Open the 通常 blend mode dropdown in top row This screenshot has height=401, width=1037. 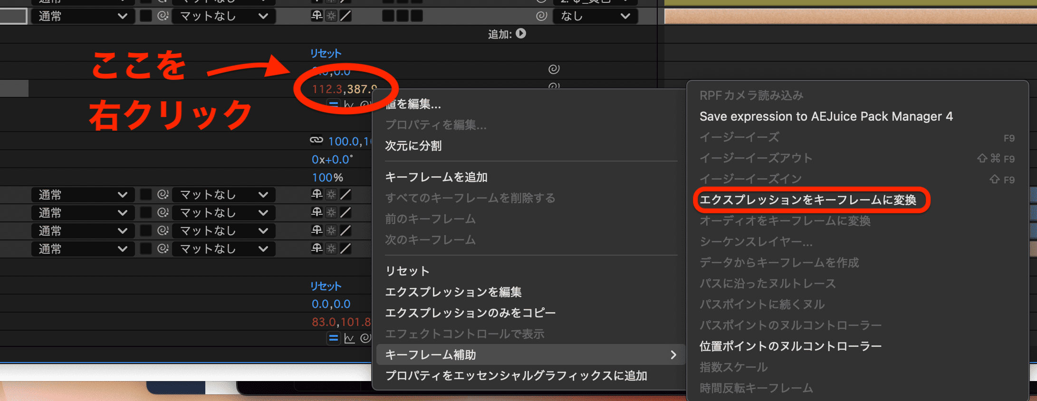point(82,16)
